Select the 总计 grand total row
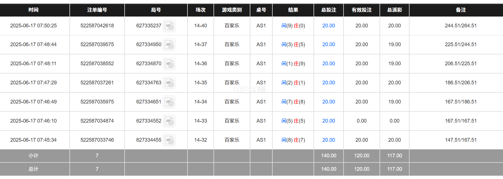 pos(34,169)
